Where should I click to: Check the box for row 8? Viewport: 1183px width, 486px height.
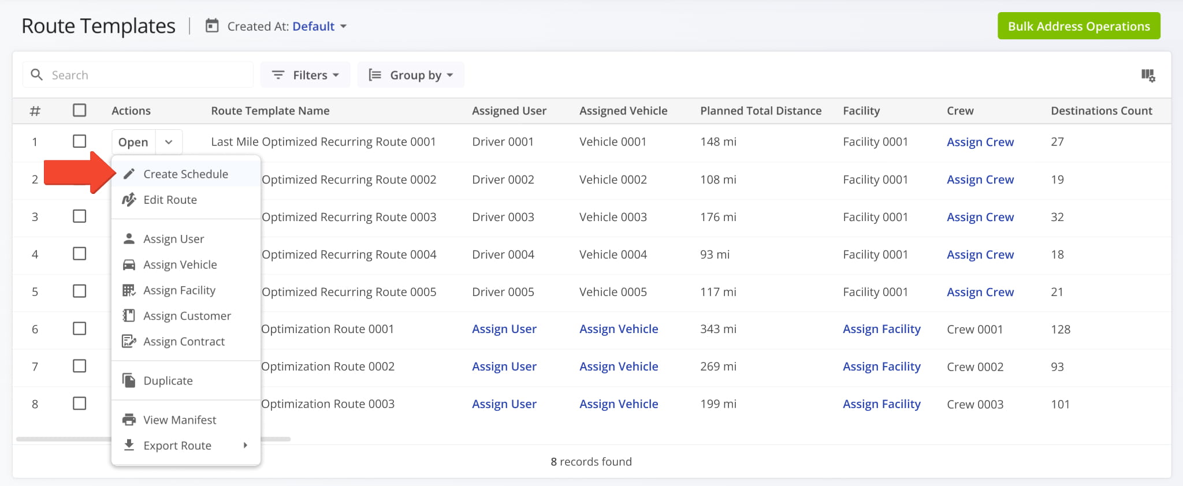point(80,403)
